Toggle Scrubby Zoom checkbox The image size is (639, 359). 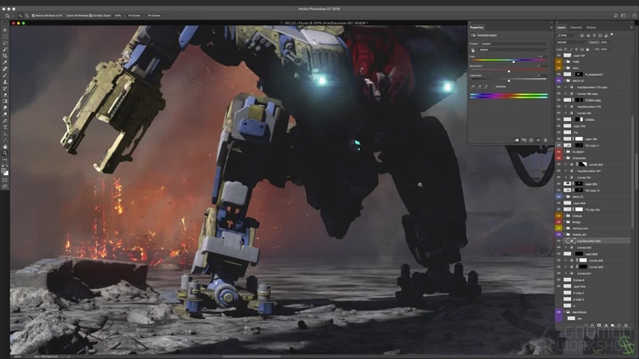(x=91, y=16)
